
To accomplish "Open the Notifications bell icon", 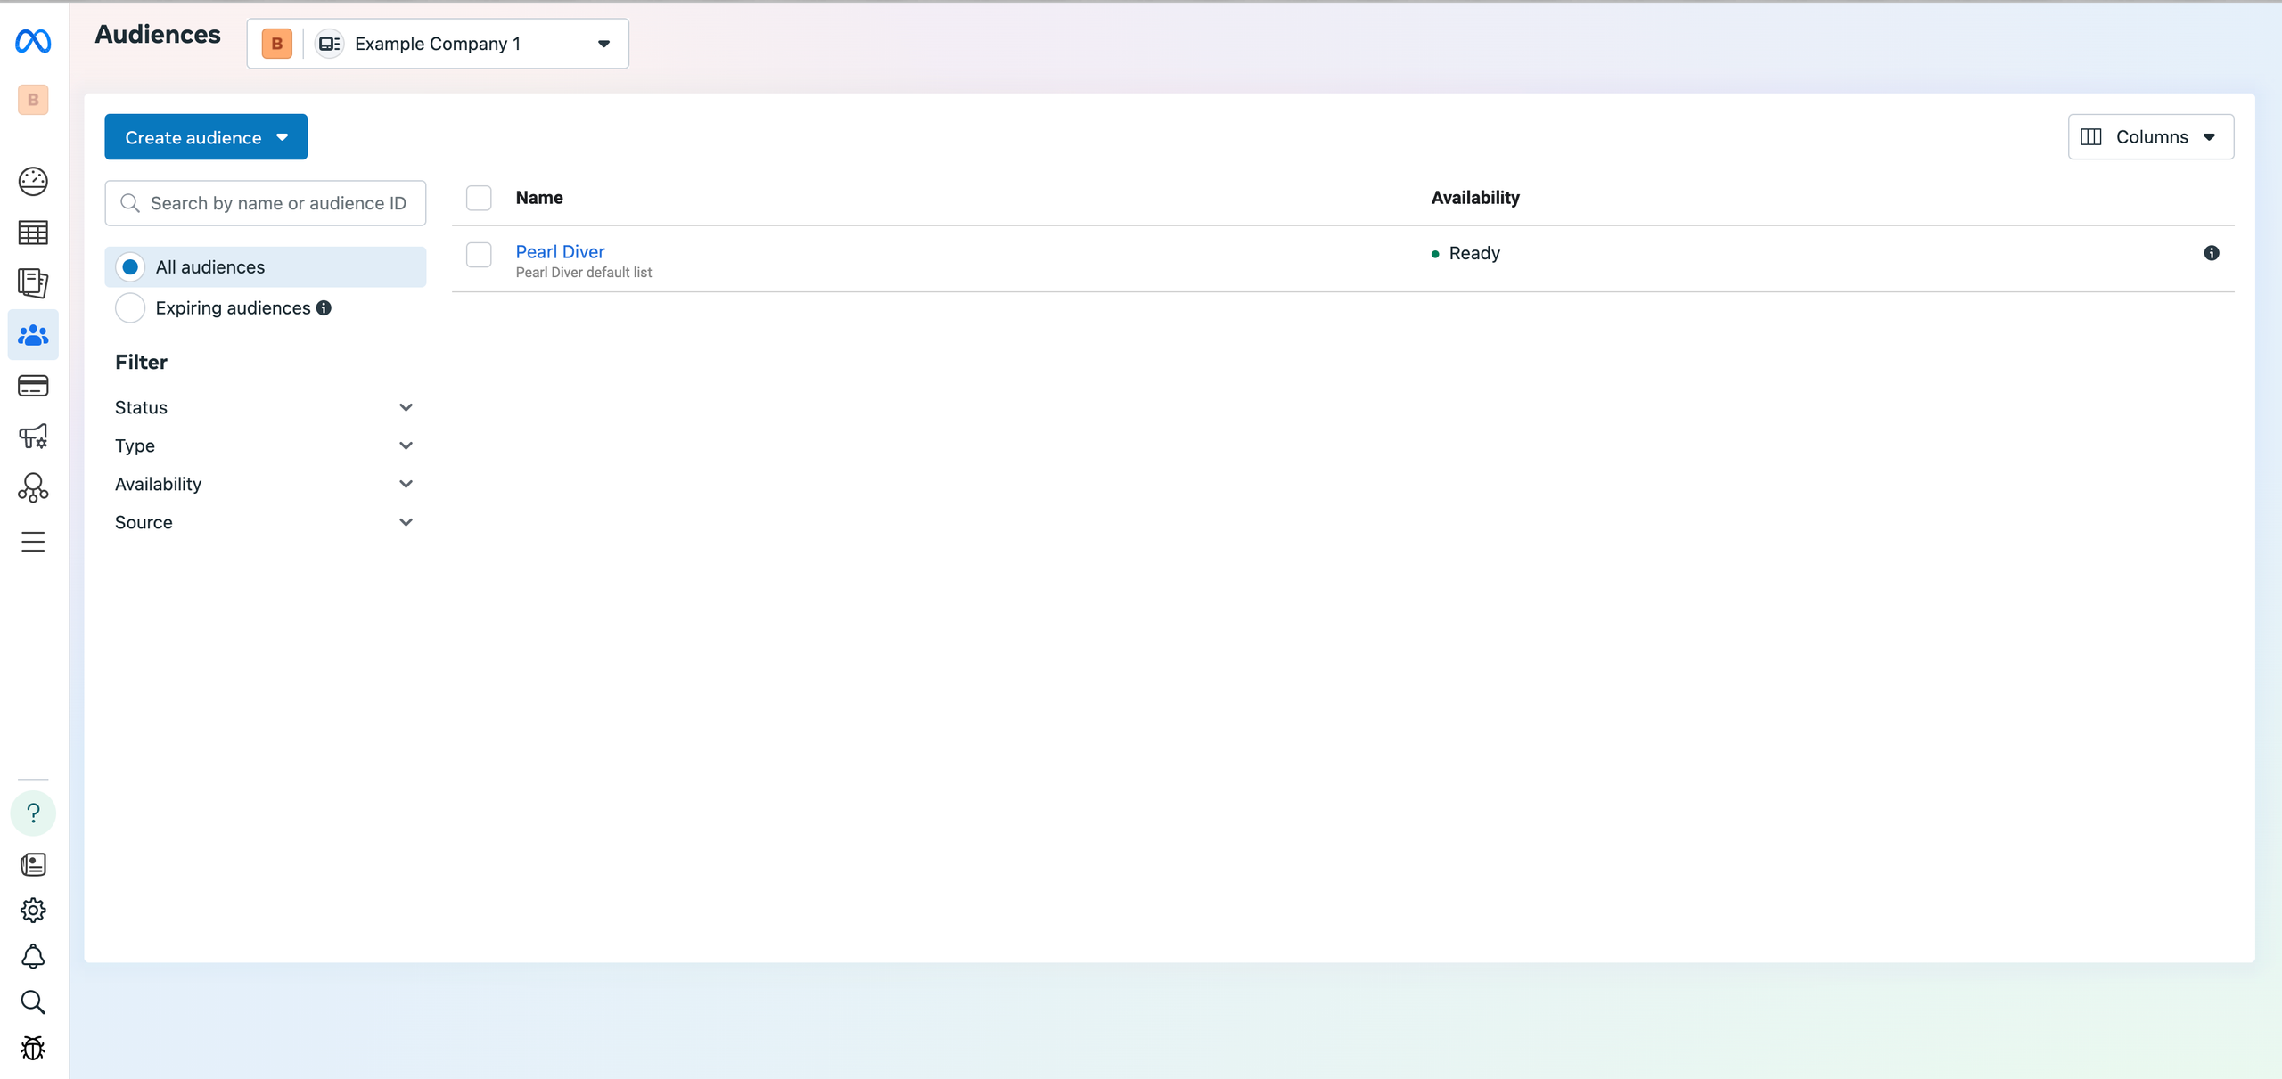I will pos(33,956).
